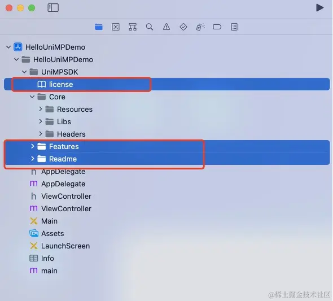Click the Core folder icon
This screenshot has width=333, height=301.
(42, 97)
